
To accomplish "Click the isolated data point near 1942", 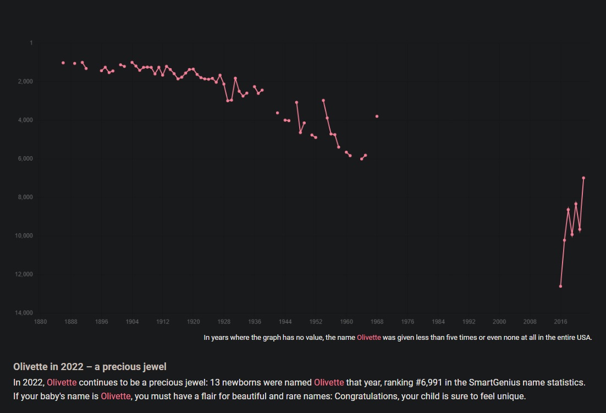I will coord(277,113).
